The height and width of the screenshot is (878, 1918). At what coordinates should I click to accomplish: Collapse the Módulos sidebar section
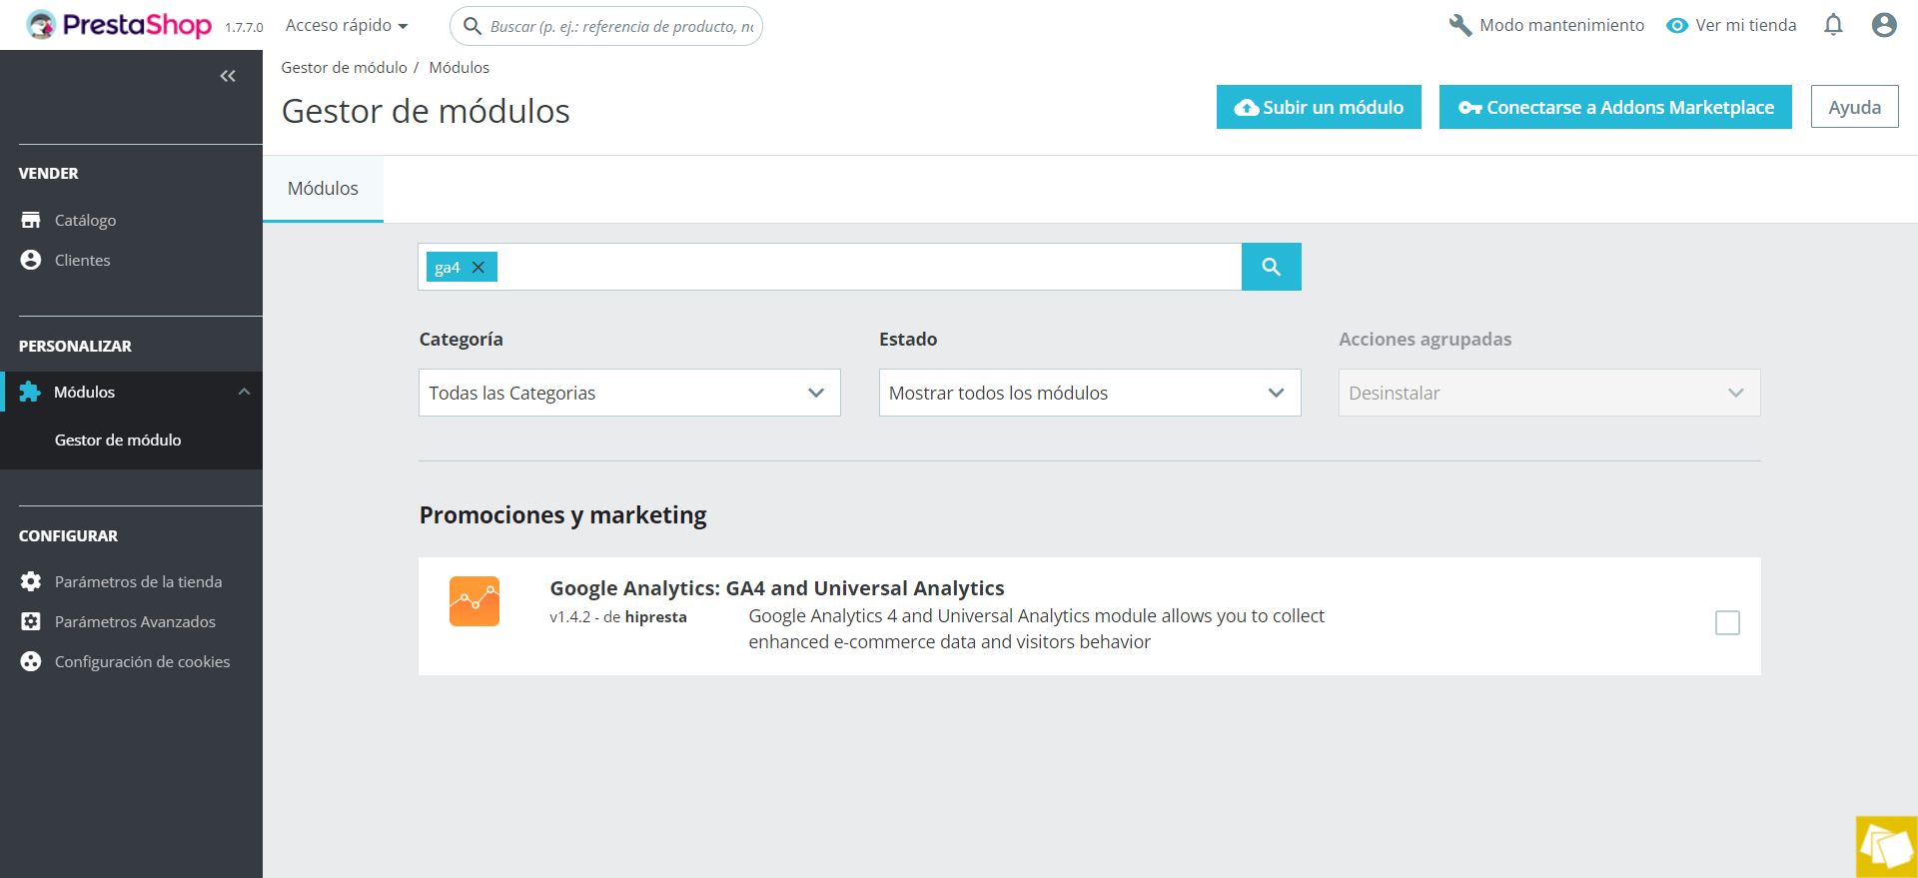[x=244, y=393]
